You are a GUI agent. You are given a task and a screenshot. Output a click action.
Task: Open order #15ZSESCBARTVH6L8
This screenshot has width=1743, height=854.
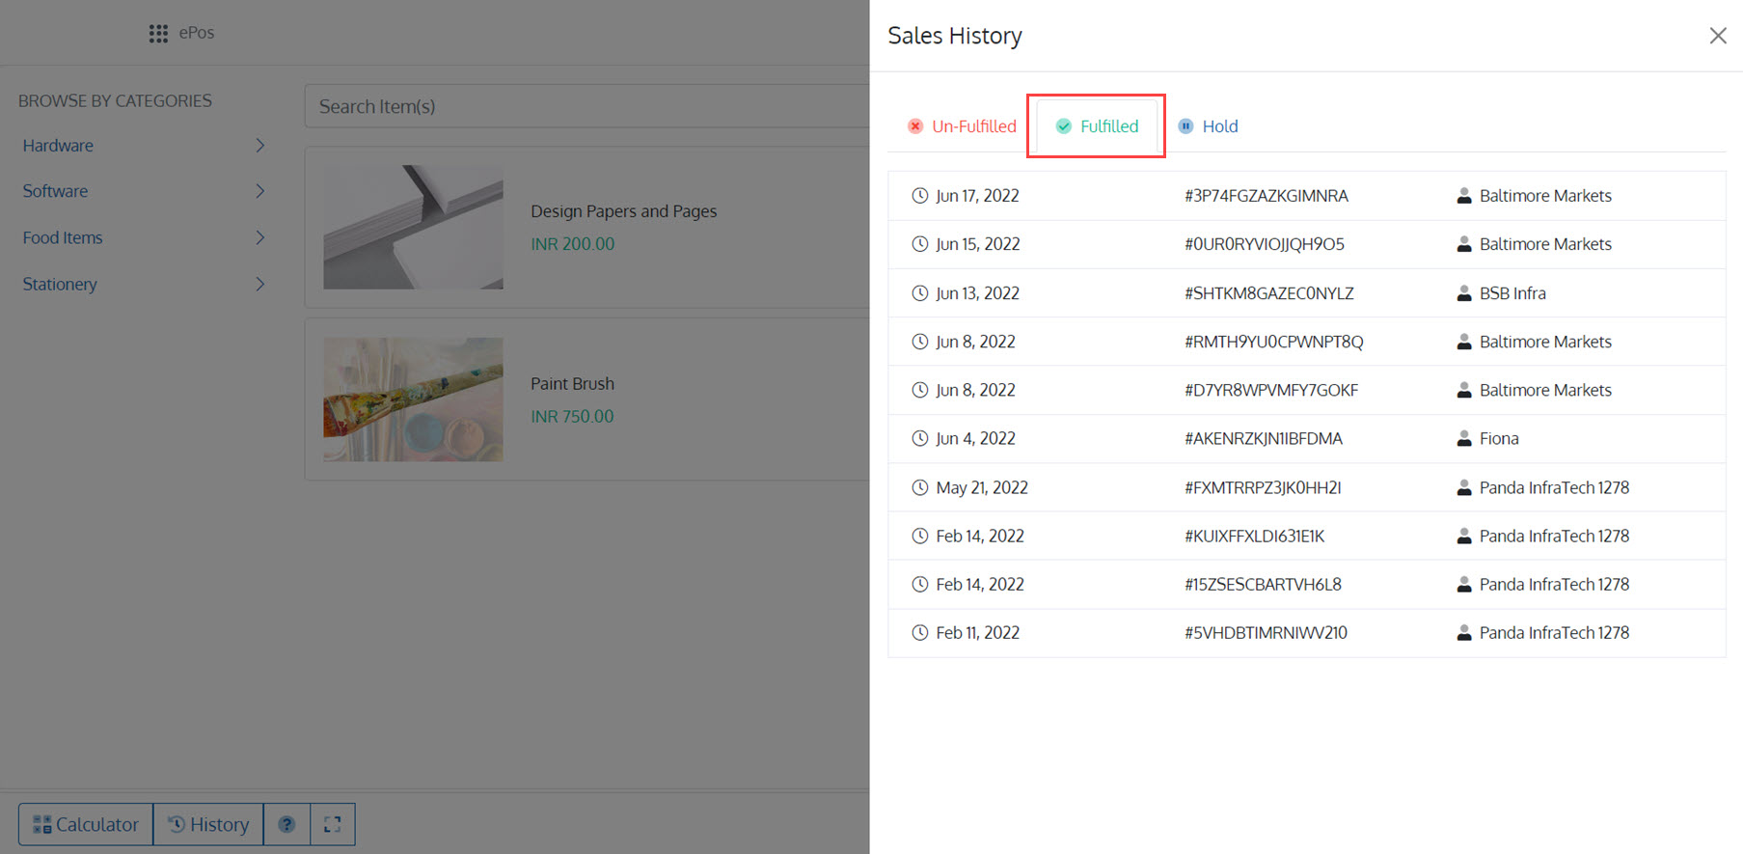click(x=1263, y=584)
